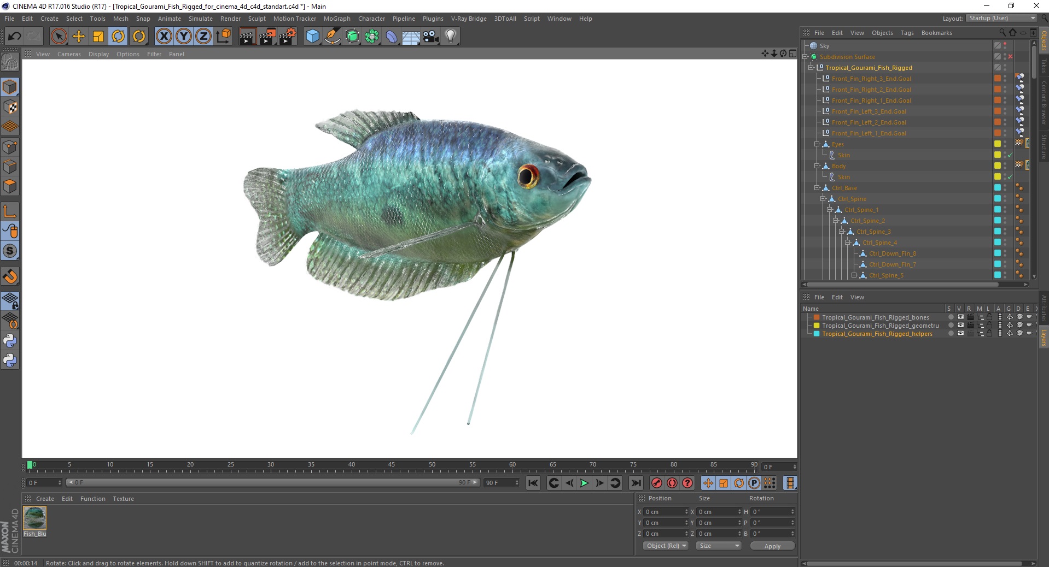Click Record Active Objects button
Viewport: 1049px width, 567px height.
coord(657,483)
